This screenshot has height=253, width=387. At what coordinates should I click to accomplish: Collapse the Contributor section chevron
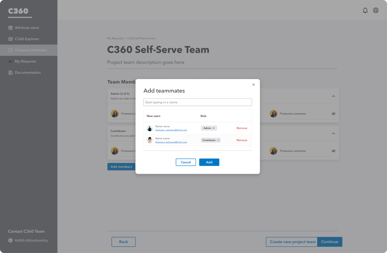point(334,133)
